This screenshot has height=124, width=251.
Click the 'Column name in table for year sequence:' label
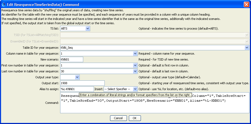[32, 54]
